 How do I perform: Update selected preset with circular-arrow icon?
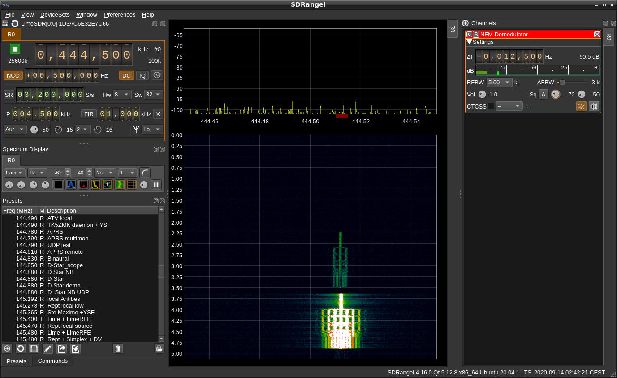click(21, 348)
